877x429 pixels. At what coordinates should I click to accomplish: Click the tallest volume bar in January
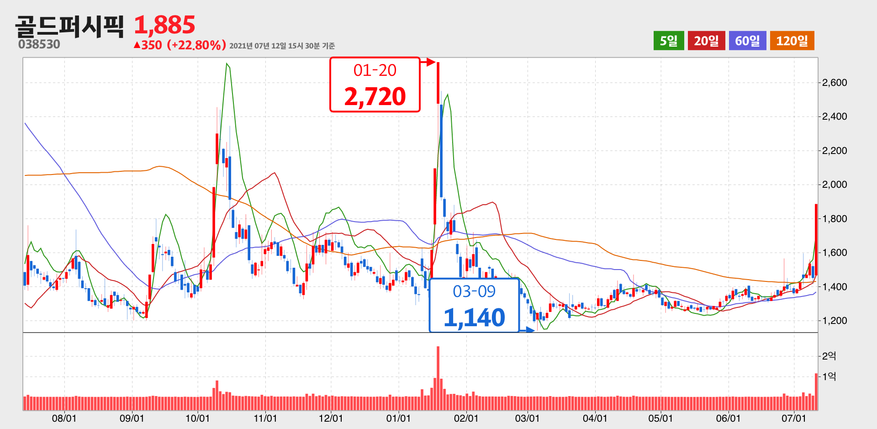tap(438, 378)
